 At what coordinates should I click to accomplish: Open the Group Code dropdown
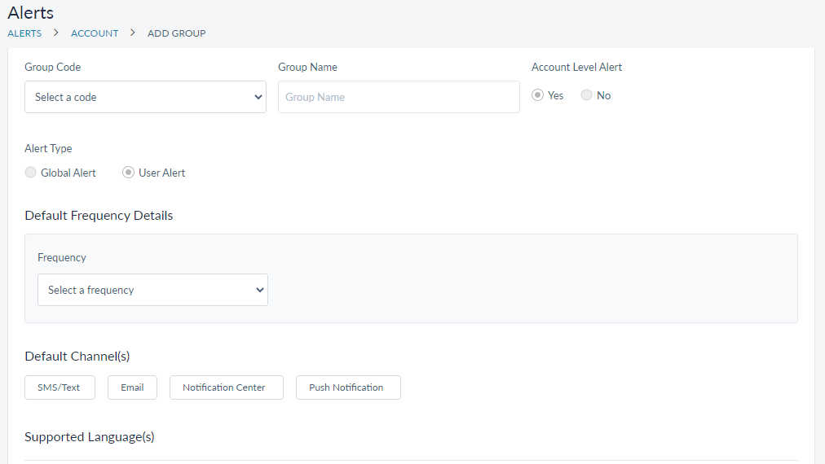(x=145, y=97)
